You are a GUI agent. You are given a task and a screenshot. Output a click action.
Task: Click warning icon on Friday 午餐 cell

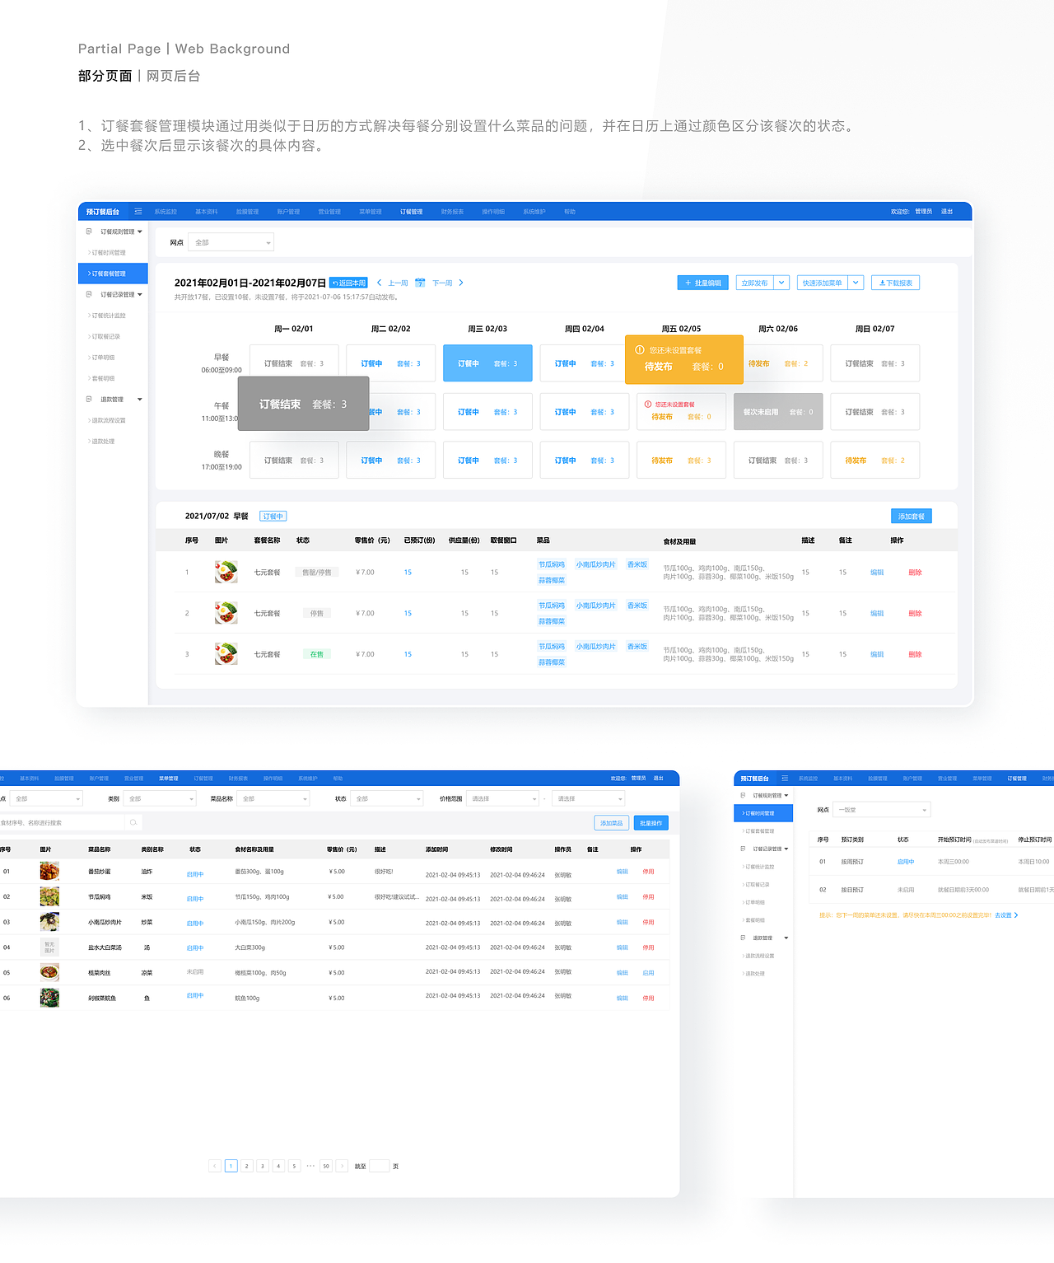coord(648,405)
